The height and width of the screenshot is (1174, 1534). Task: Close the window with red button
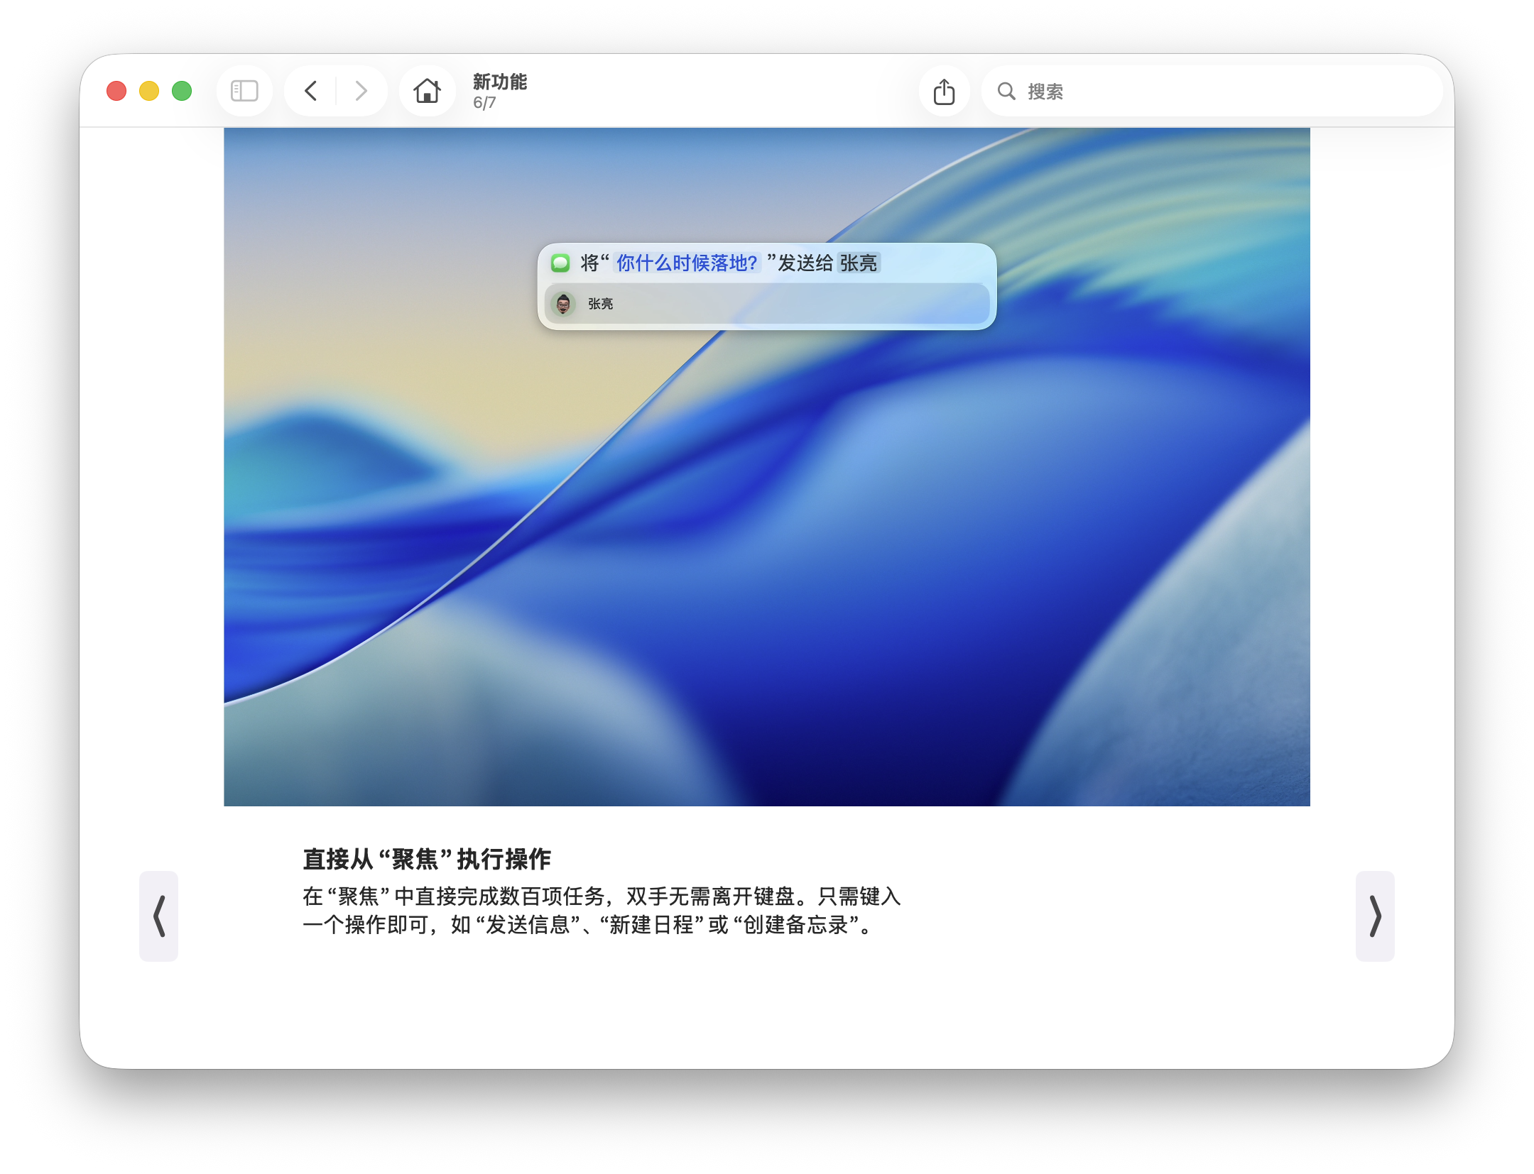116,91
